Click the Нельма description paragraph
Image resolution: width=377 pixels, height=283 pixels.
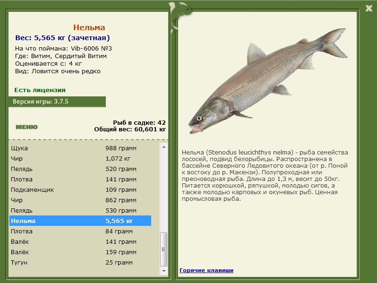pyautogui.click(x=265, y=176)
